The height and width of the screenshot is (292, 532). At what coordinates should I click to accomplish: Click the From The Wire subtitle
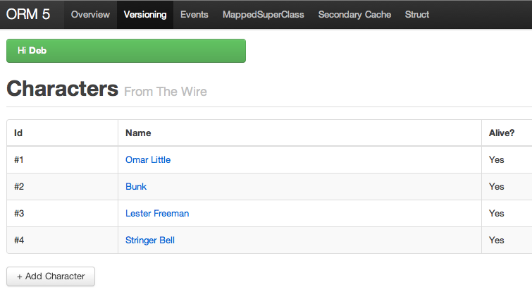(166, 92)
